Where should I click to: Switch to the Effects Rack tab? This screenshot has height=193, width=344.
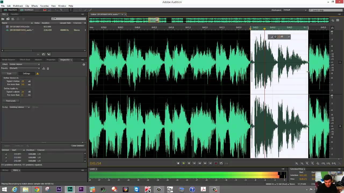coord(25,60)
